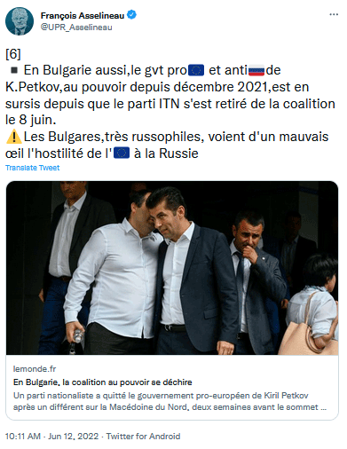Click the warning sign emoji

(13, 137)
